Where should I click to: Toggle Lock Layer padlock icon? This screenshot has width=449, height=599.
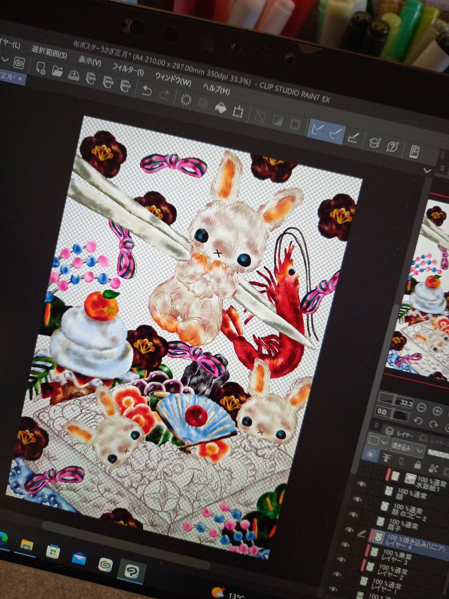(x=417, y=465)
